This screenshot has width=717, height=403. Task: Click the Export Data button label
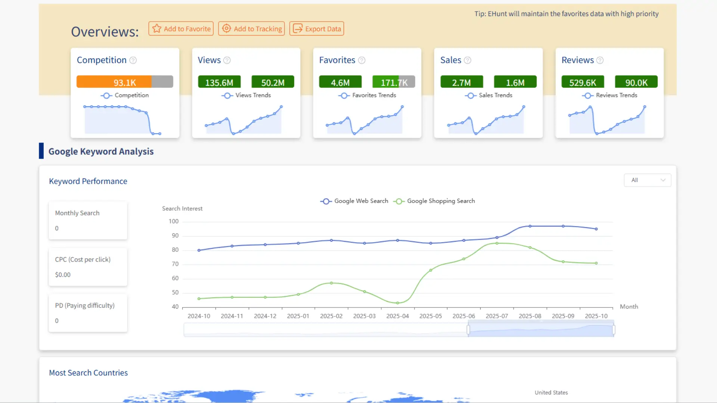coord(323,29)
